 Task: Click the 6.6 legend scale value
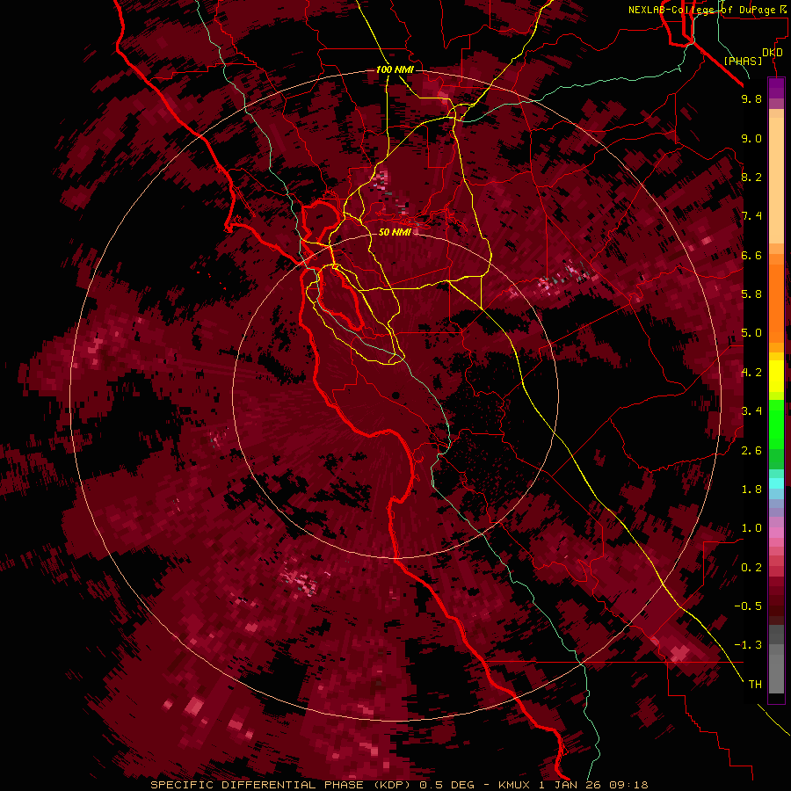point(751,255)
